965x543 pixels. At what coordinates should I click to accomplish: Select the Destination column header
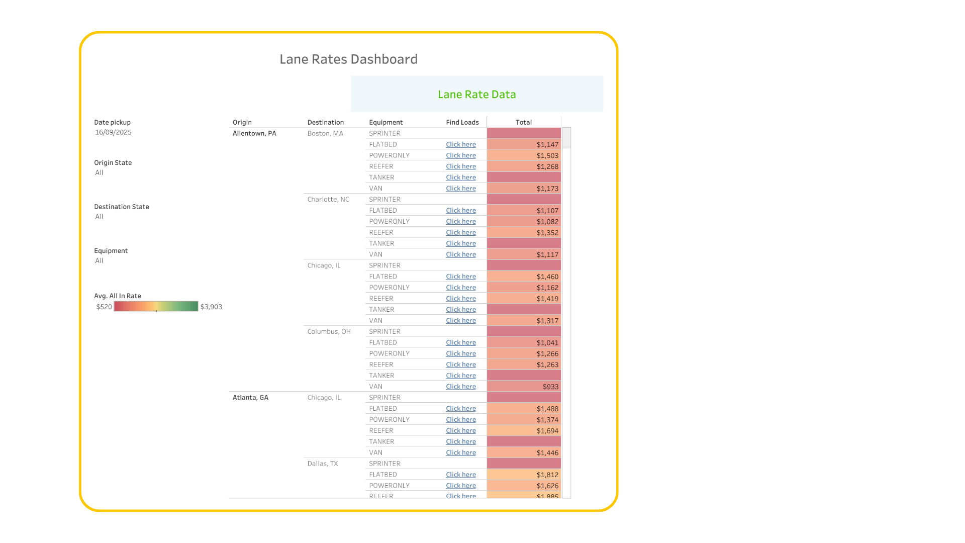tap(326, 122)
